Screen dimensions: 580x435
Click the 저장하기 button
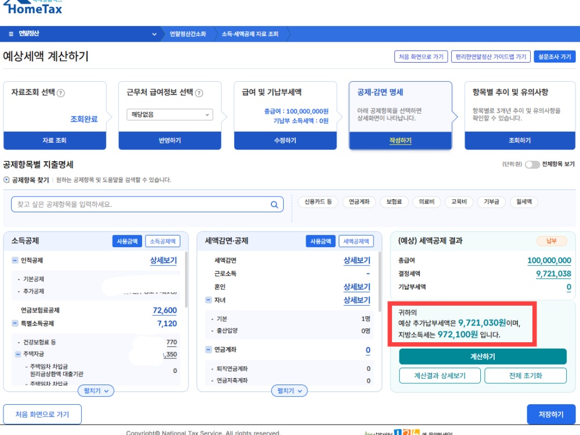(x=551, y=414)
